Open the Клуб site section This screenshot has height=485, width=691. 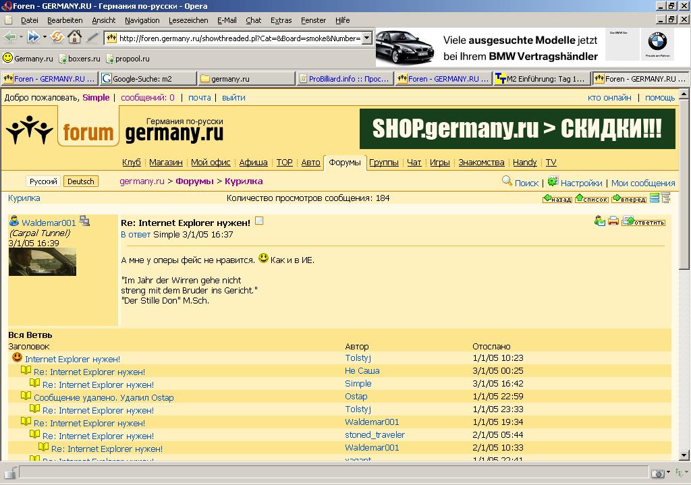coord(132,162)
